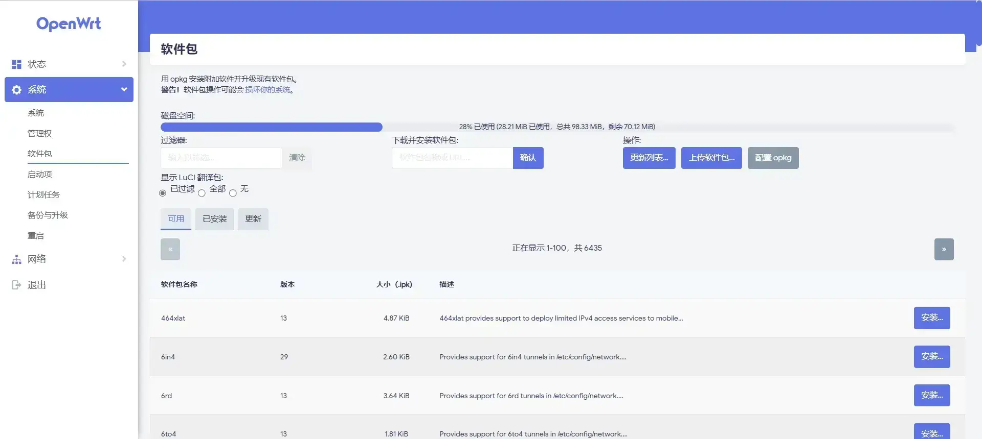Viewport: 982px width, 439px height.
Task: Click the Network topology icon
Action: tap(16, 259)
